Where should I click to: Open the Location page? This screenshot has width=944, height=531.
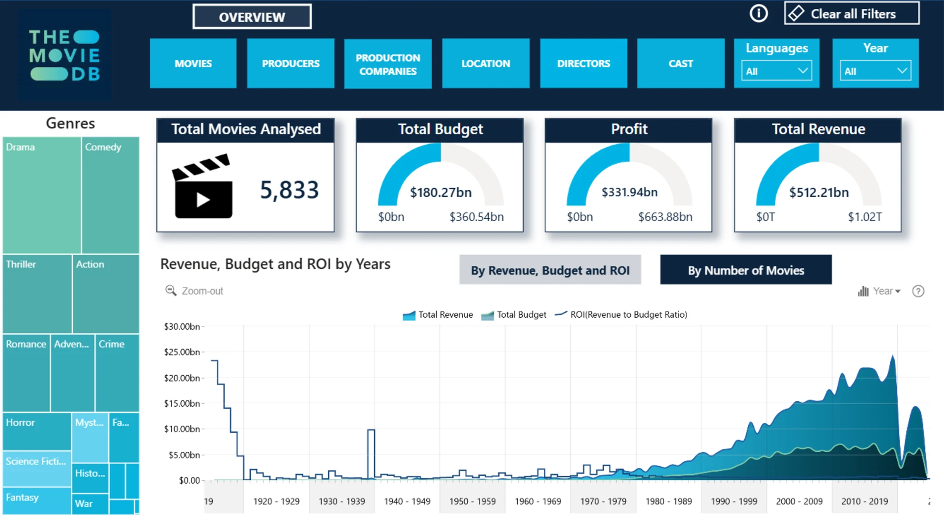[486, 63]
